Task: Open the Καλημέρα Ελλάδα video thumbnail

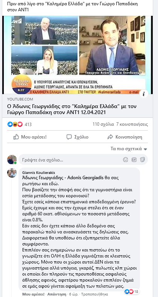Action: click(x=77, y=55)
